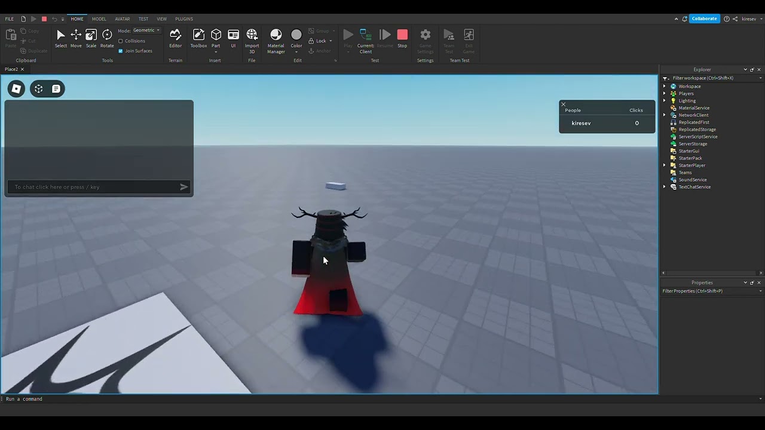This screenshot has width=765, height=430.
Task: Select the Select arrow tool
Action: tap(61, 39)
